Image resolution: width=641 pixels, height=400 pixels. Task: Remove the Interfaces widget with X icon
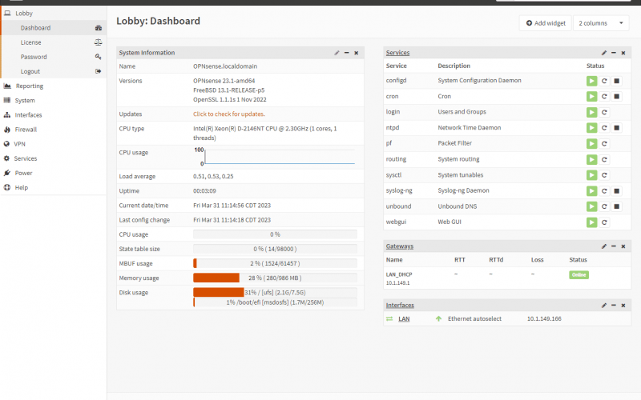(623, 305)
